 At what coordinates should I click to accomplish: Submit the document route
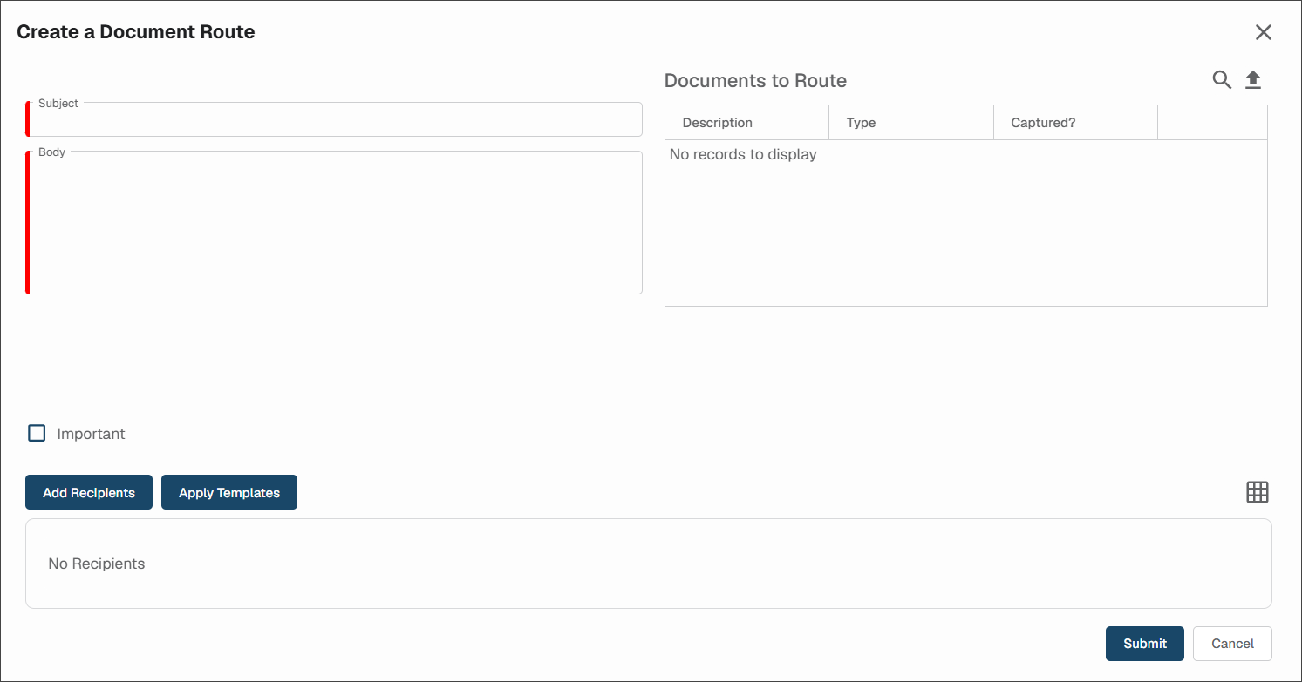click(1145, 644)
